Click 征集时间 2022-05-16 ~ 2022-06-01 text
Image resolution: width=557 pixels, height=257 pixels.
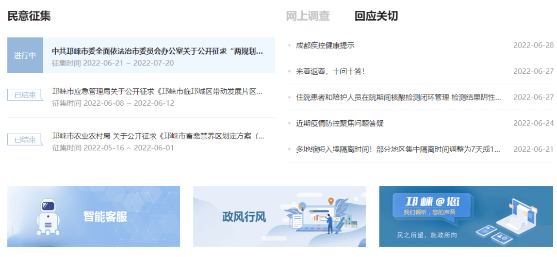[x=113, y=148]
